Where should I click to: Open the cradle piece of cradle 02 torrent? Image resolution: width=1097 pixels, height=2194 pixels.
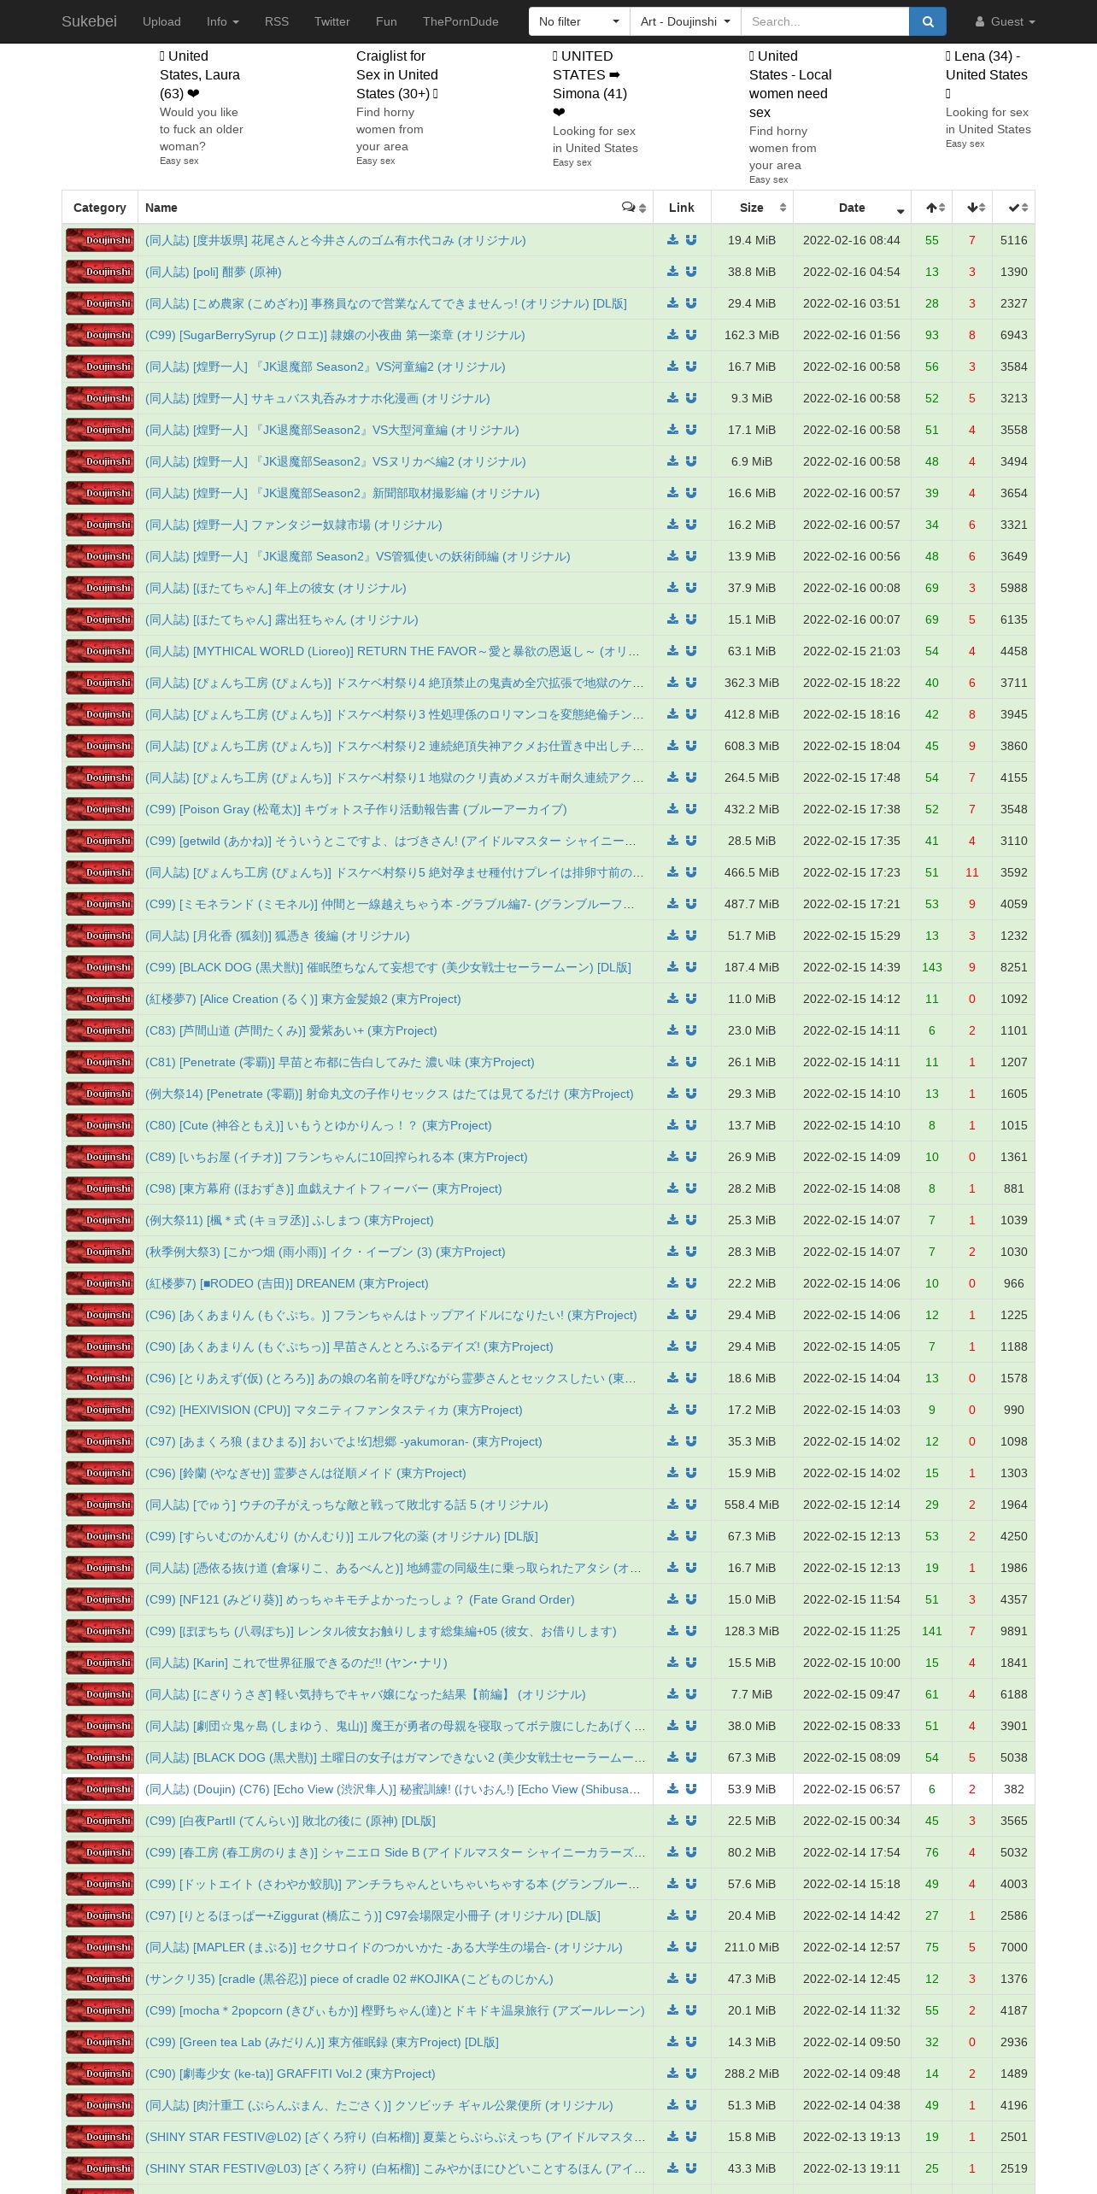(349, 1979)
